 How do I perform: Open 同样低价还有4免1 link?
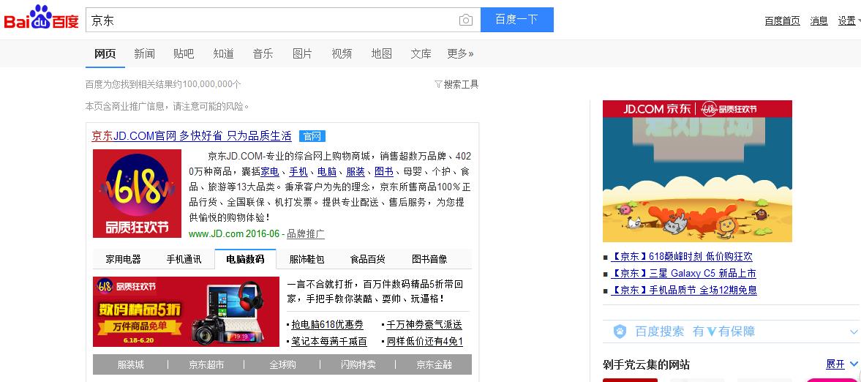(x=424, y=341)
